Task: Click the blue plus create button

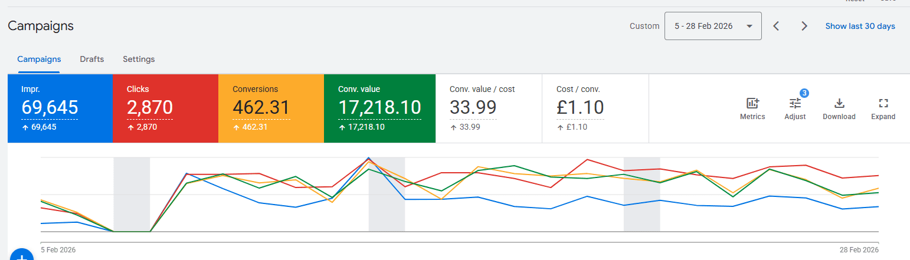Action: 21,256
